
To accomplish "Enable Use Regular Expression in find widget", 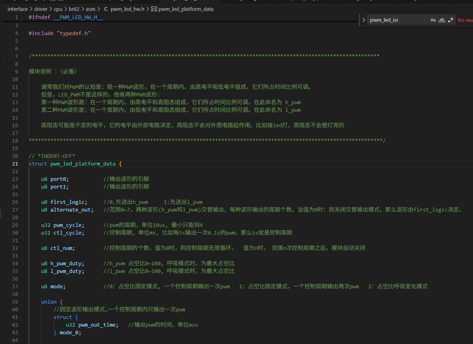I will (451, 20).
